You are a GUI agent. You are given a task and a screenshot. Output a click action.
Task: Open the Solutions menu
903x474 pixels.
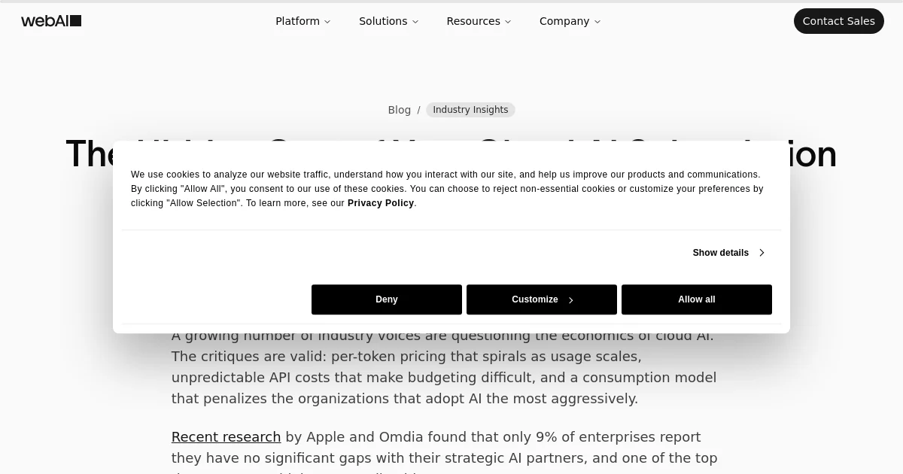[x=388, y=21]
